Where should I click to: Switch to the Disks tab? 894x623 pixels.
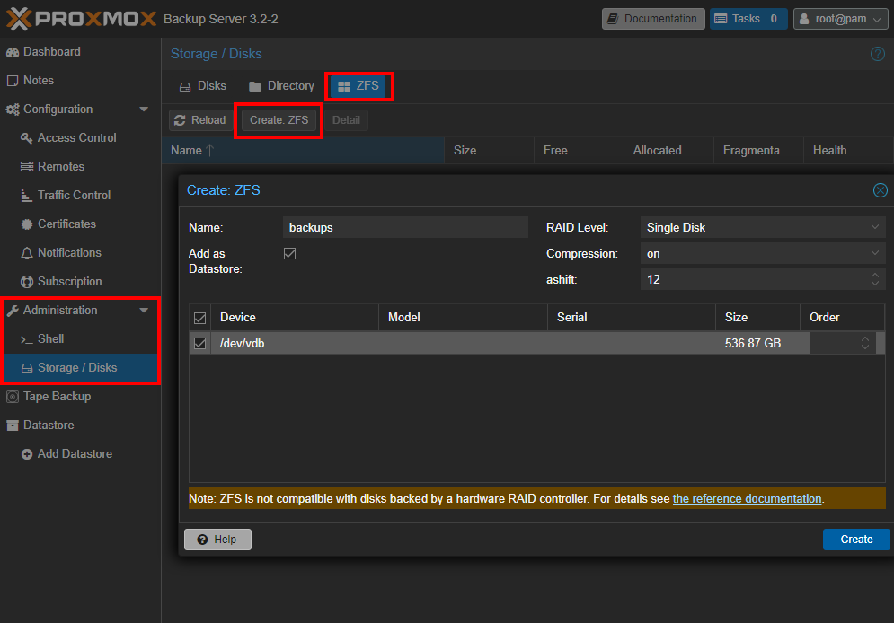[x=203, y=86]
